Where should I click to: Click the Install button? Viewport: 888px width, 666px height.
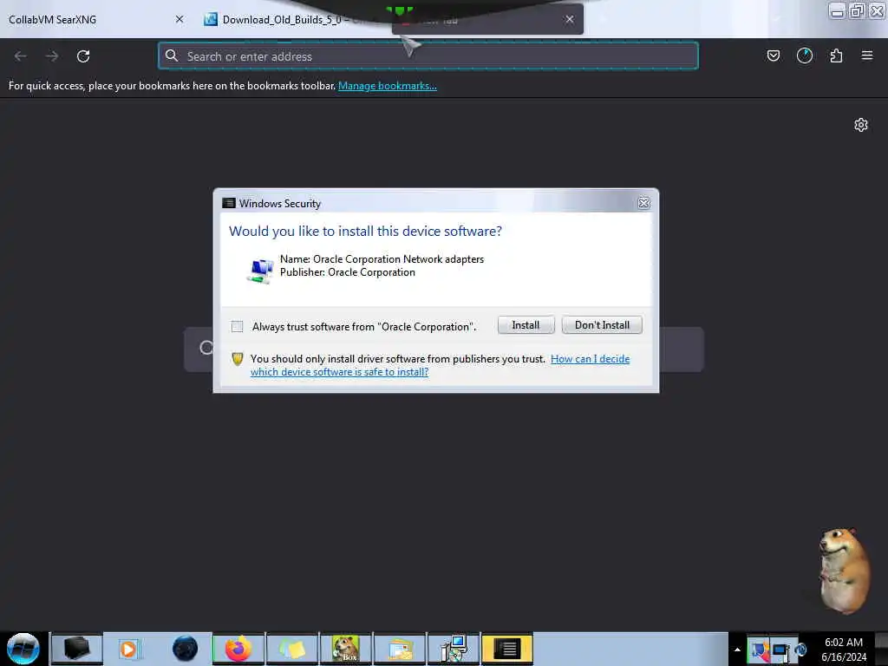(x=526, y=325)
